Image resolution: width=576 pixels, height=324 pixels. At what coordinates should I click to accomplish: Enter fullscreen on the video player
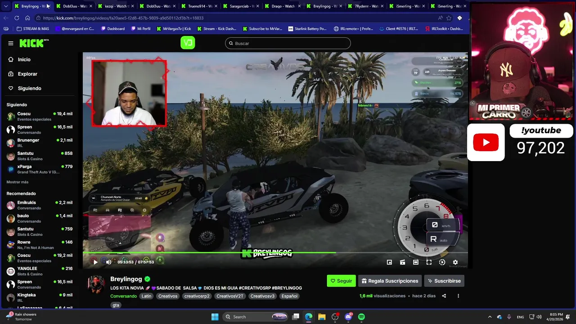[429, 262]
